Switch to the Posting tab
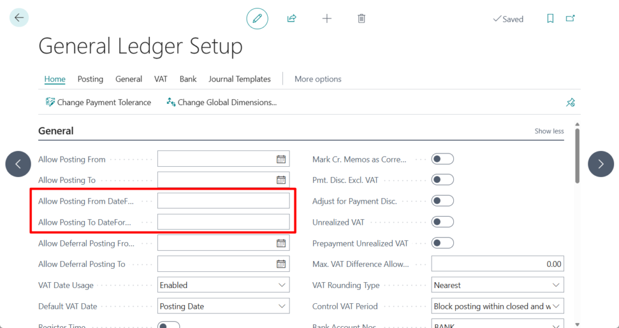 pos(90,79)
